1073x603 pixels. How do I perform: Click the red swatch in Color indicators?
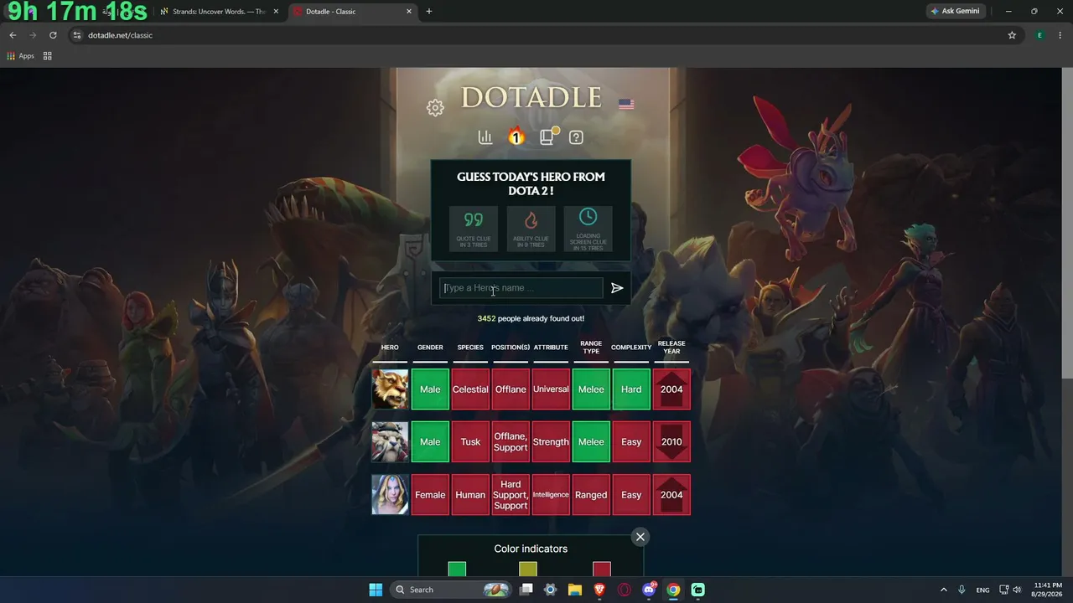tap(601, 569)
